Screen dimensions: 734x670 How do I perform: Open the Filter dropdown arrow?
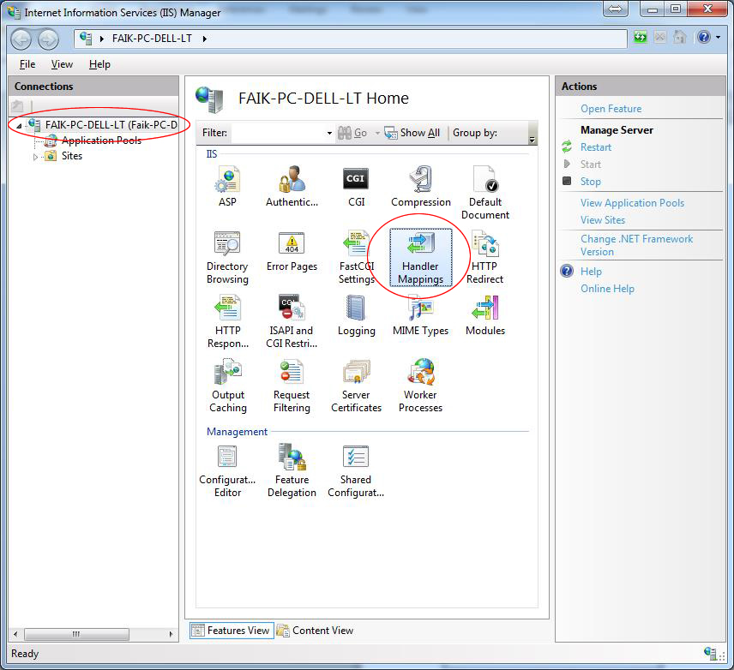(329, 134)
